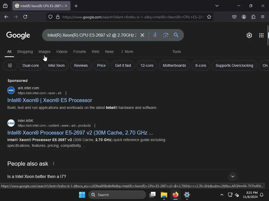
Task: Apply the Dual-core filter chip
Action: click(x=31, y=65)
